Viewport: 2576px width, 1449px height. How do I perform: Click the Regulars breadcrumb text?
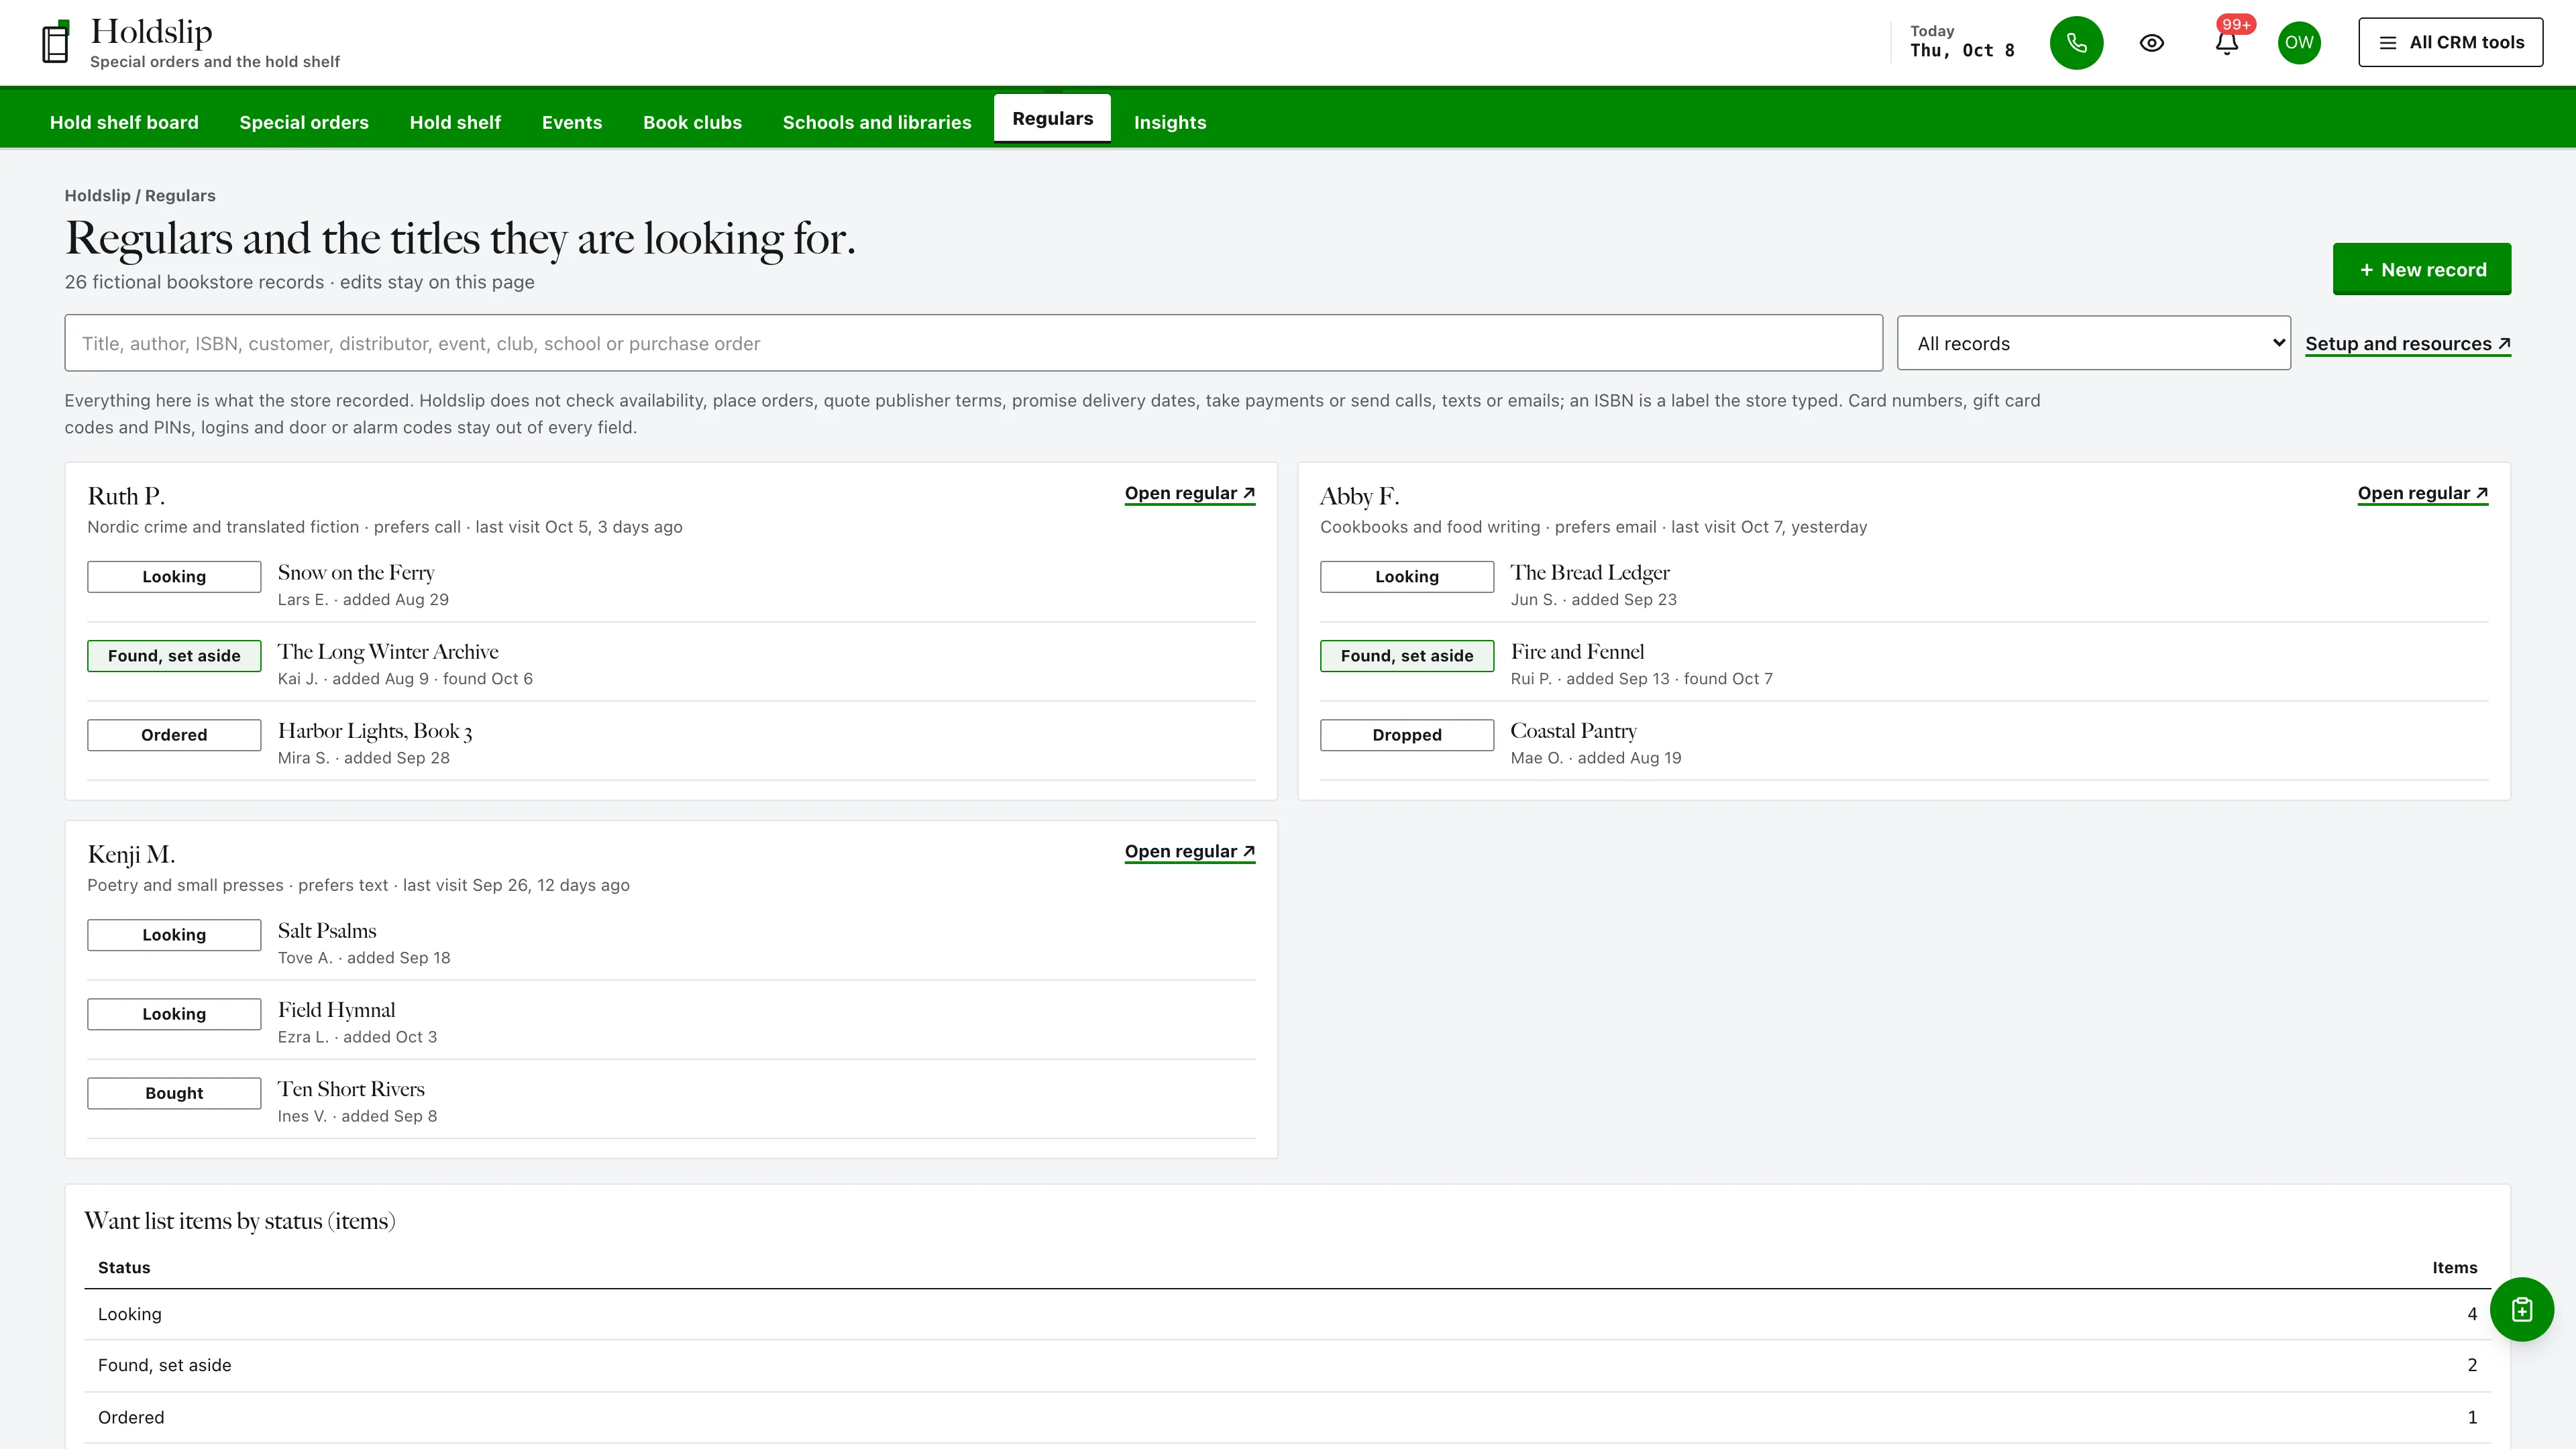(180, 196)
